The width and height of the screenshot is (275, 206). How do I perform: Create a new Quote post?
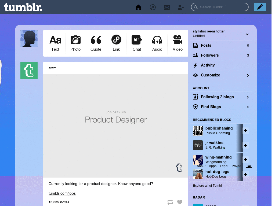tap(96, 43)
